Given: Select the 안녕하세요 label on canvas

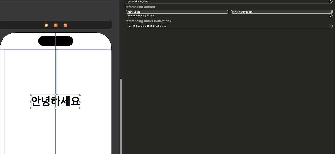Looking at the screenshot, I should (56, 101).
